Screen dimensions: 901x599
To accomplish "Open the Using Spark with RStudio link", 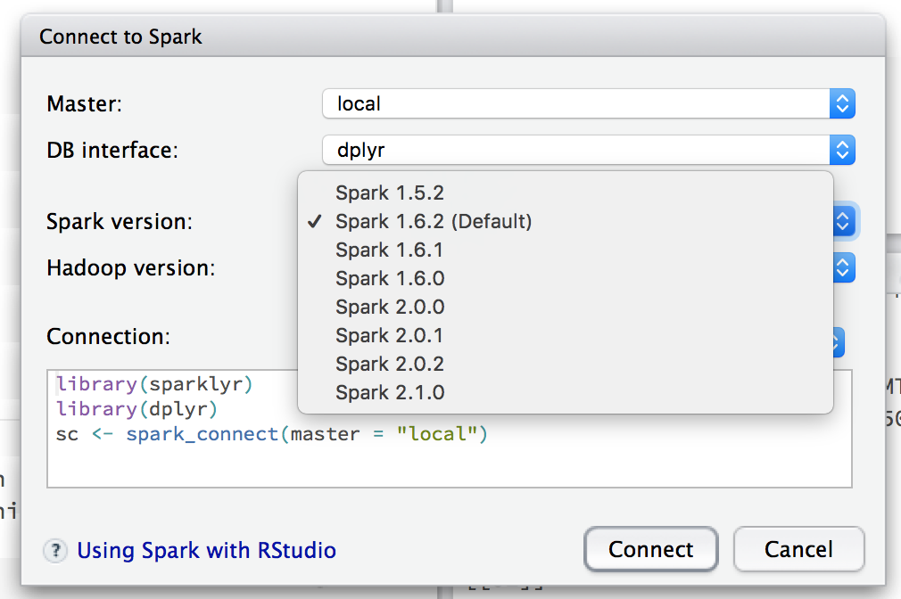I will pos(206,550).
